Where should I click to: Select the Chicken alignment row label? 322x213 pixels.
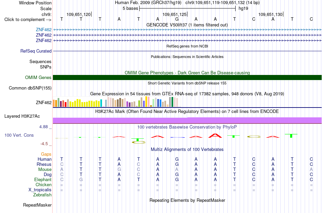pyautogui.click(x=43, y=185)
